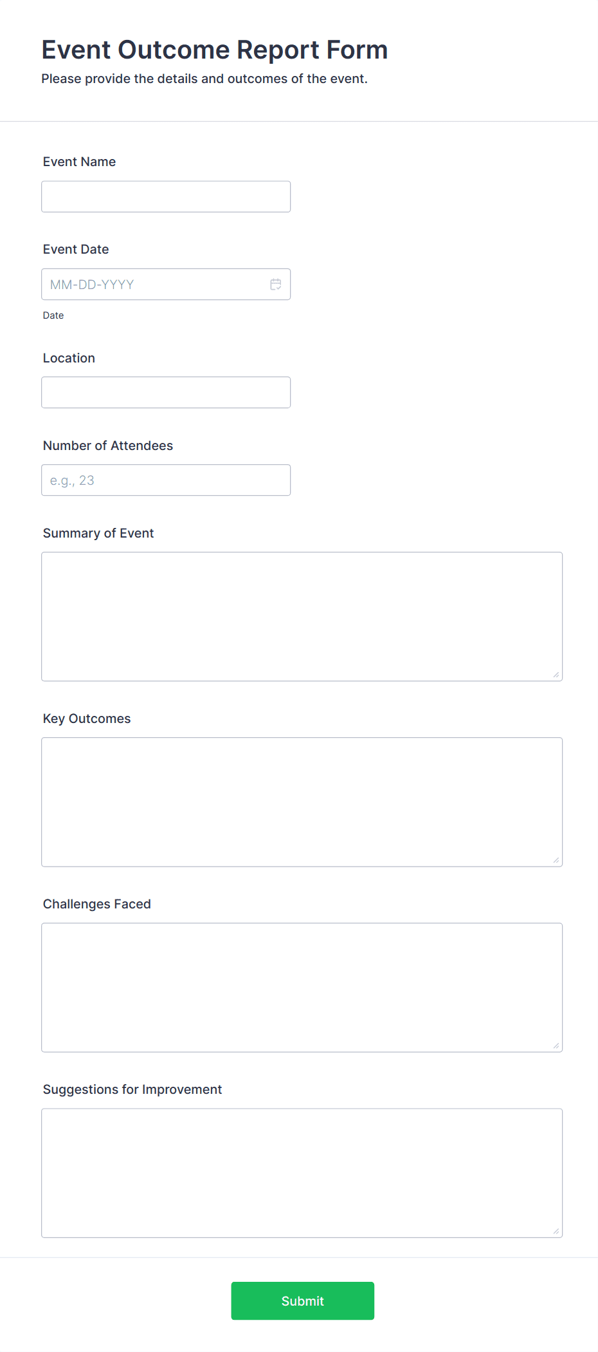Image resolution: width=598 pixels, height=1352 pixels.
Task: Click the Date helper label
Action: pos(53,315)
